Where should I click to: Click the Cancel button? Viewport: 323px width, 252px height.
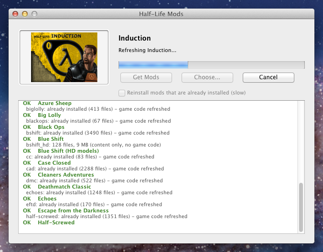(x=268, y=77)
